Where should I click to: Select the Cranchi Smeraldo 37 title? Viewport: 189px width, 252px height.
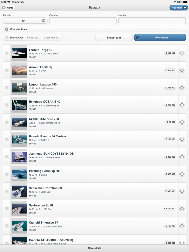(x=44, y=222)
